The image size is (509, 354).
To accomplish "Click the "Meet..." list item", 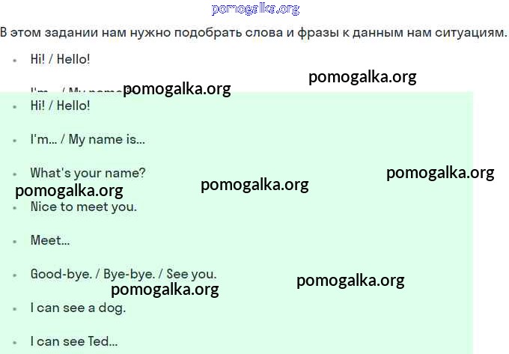I will point(49,240).
